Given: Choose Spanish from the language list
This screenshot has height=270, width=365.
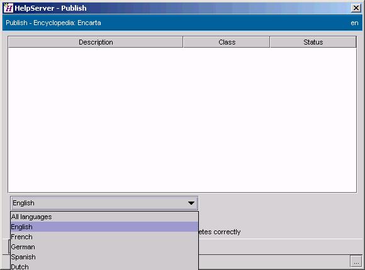Looking at the screenshot, I should 104,257.
